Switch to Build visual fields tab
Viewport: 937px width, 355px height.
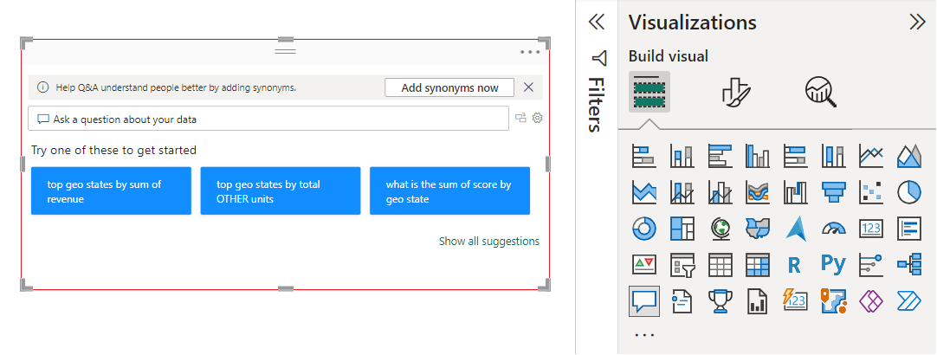point(649,92)
